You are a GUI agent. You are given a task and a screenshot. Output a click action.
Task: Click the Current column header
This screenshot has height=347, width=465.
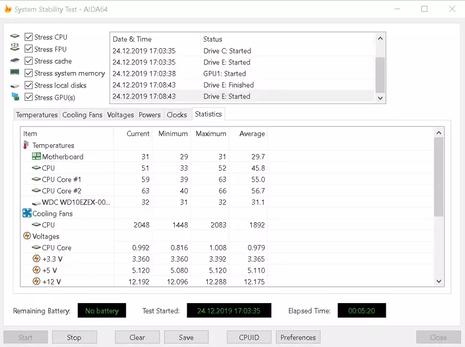point(133,133)
